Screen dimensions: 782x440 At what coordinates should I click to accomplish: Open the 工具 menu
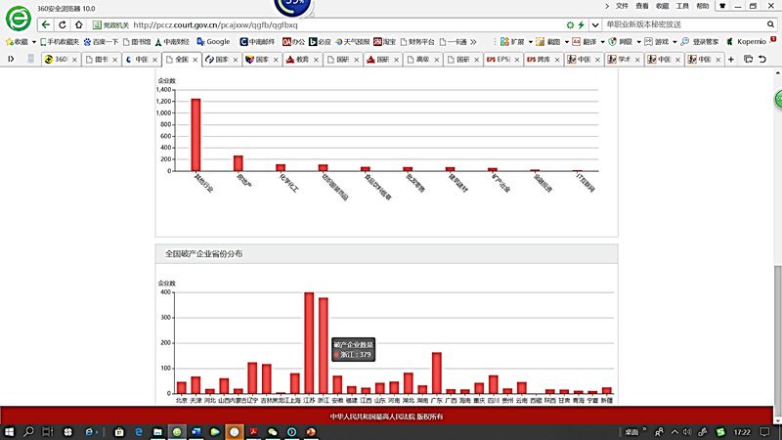(x=681, y=6)
